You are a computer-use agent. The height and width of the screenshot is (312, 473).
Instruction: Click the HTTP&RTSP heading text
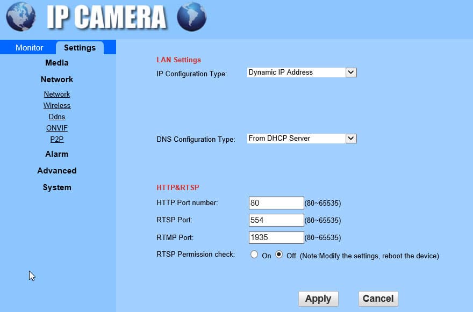[x=178, y=187]
